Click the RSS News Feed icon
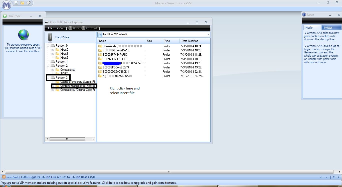Viewport: 342px width, 187px height. [4, 177]
